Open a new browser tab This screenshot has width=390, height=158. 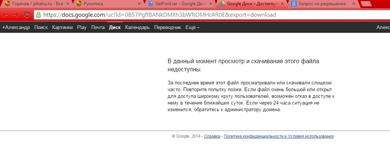click(366, 4)
